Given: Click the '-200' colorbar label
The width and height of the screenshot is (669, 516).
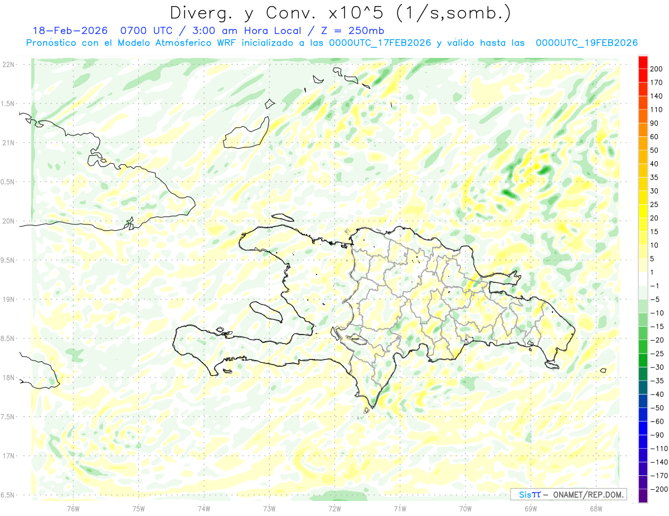Looking at the screenshot, I should 660,489.
